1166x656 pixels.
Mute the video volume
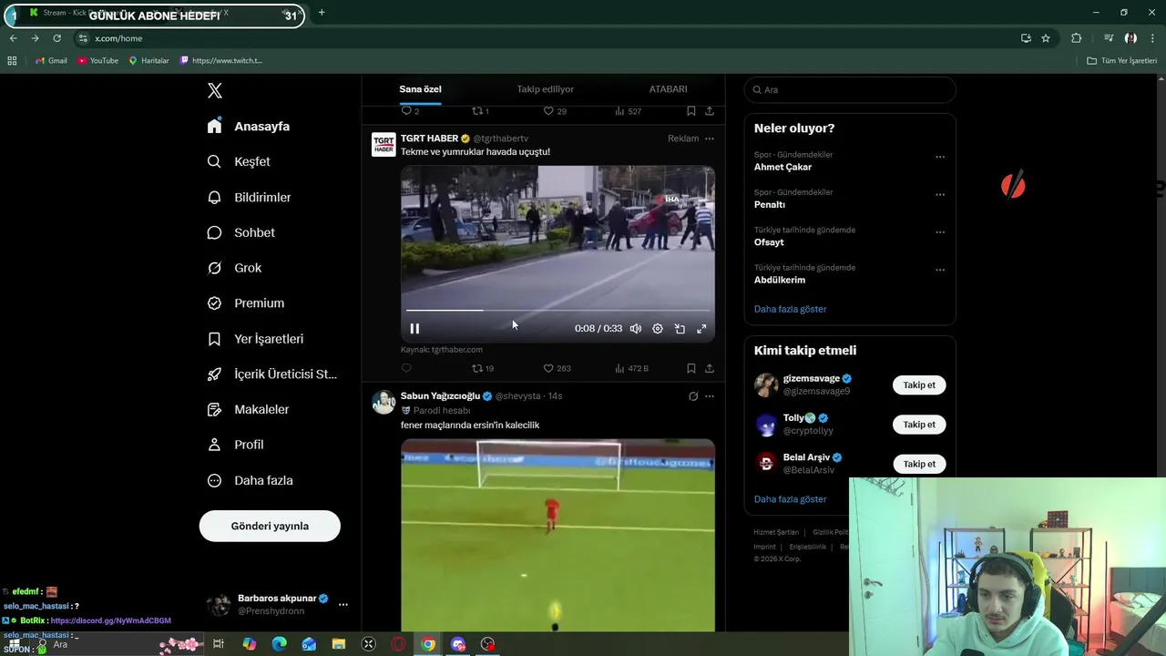(636, 329)
